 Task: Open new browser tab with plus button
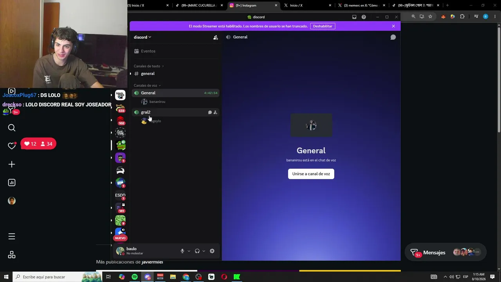(x=447, y=5)
